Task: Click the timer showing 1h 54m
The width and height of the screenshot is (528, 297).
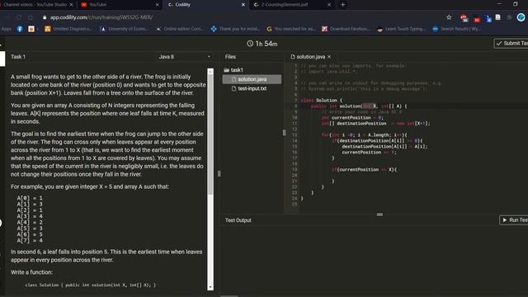Action: (262, 44)
